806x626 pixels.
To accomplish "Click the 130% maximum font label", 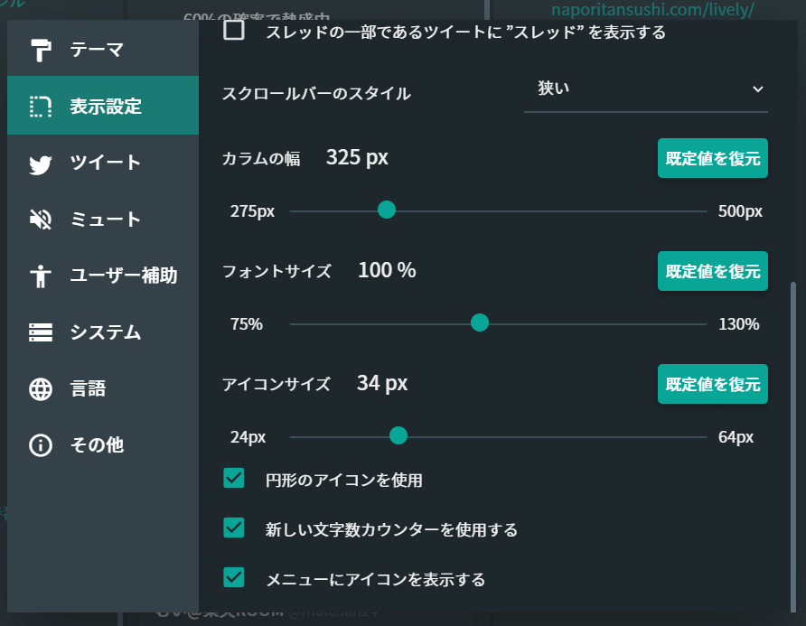I will pyautogui.click(x=738, y=324).
